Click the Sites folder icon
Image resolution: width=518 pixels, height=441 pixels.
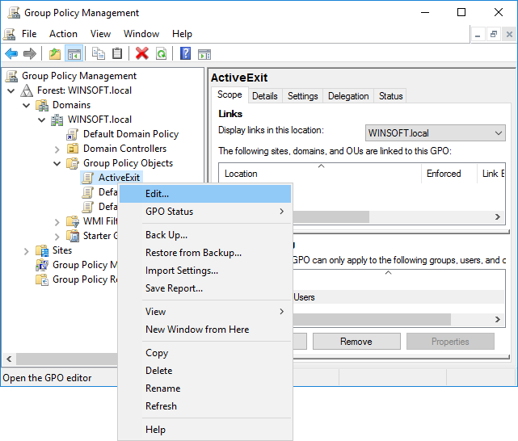coord(42,250)
